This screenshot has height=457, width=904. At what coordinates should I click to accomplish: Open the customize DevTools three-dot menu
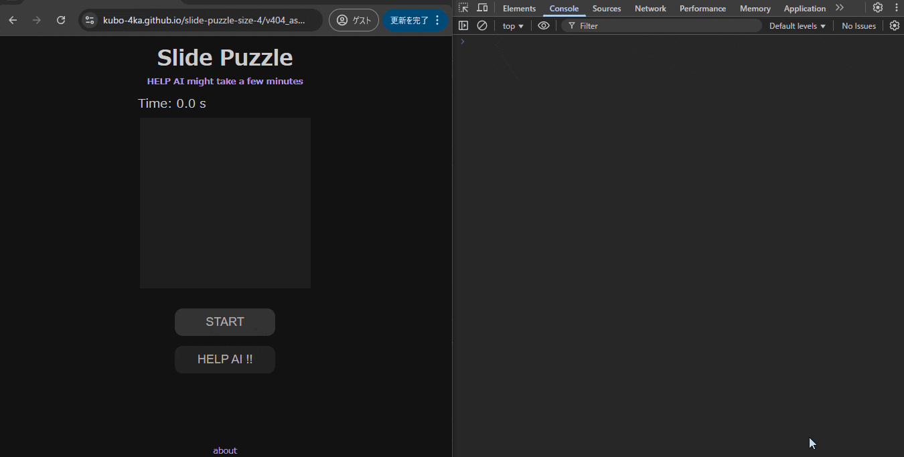pos(897,7)
